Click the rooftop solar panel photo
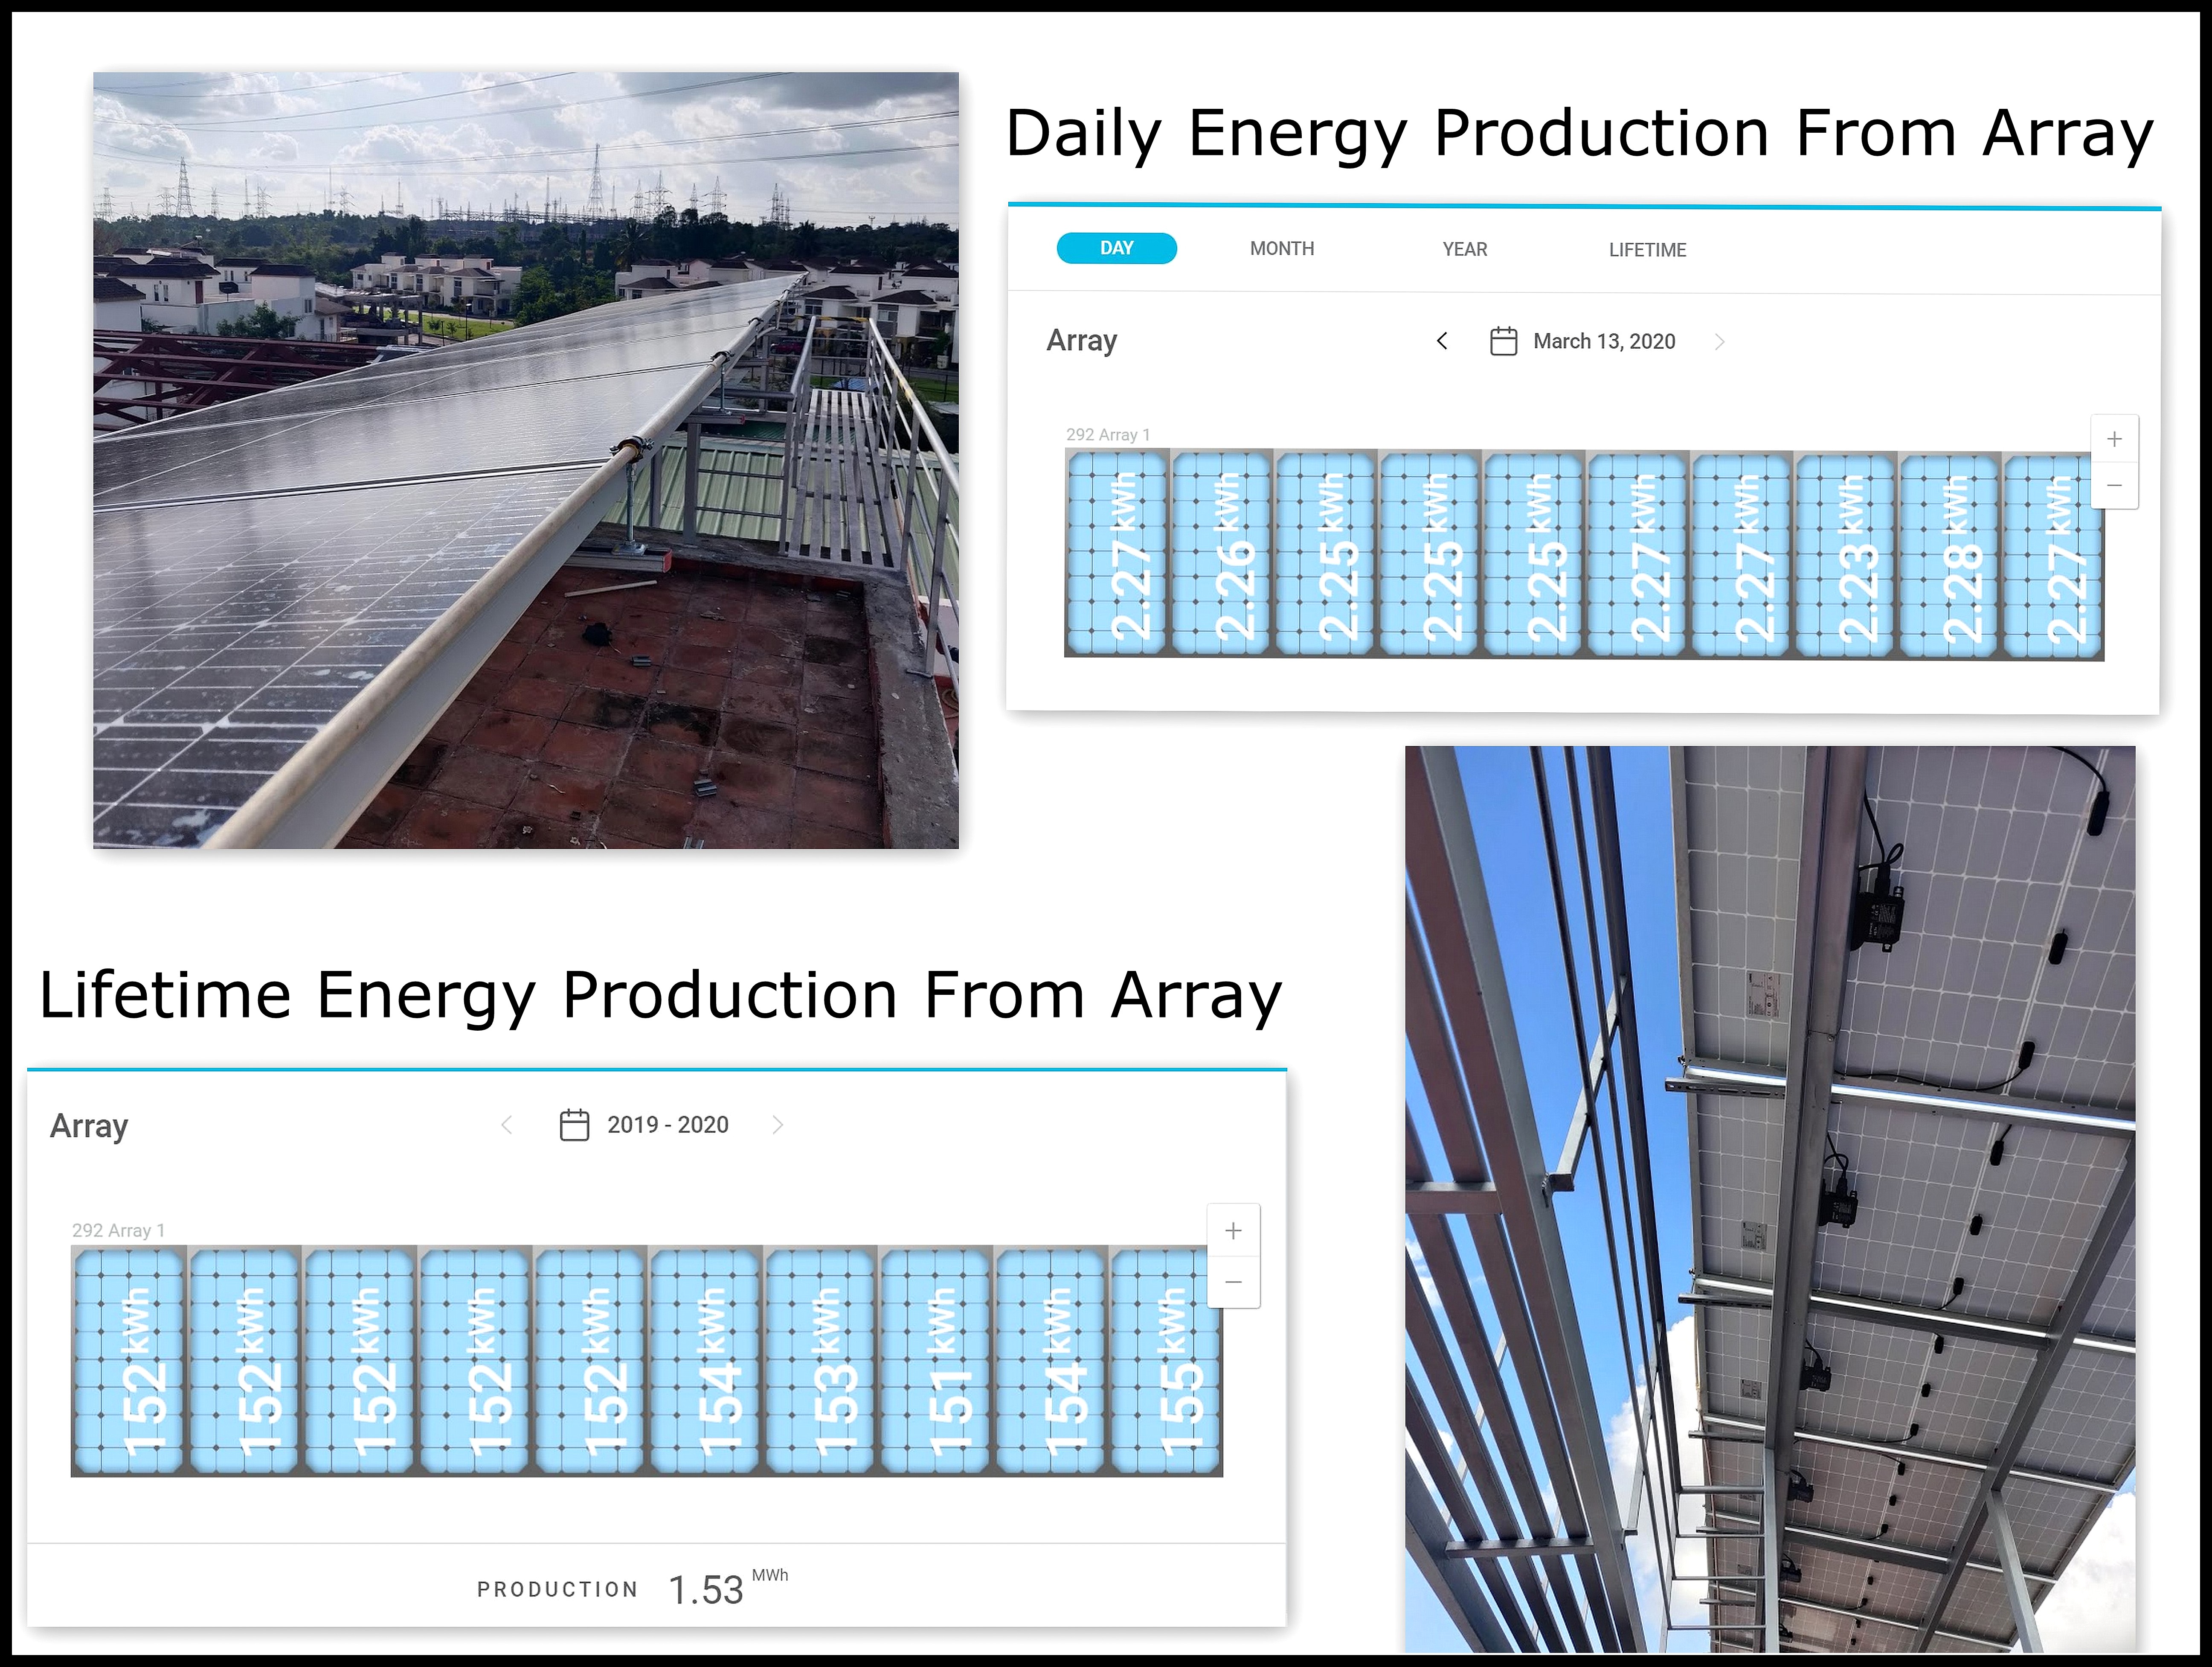The width and height of the screenshot is (2212, 1667). tap(525, 460)
